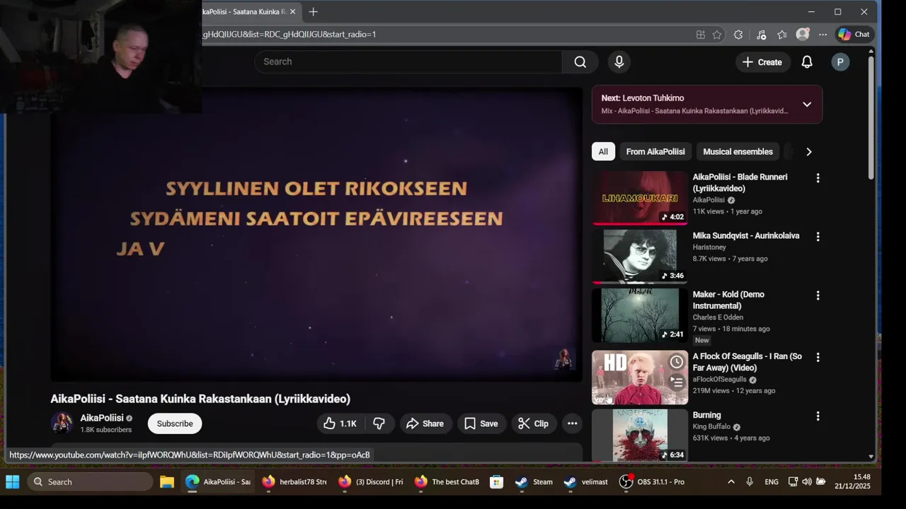The image size is (906, 509).
Task: Open Mika Sundqvist Aurinkolaiva thumbnail
Action: click(640, 257)
